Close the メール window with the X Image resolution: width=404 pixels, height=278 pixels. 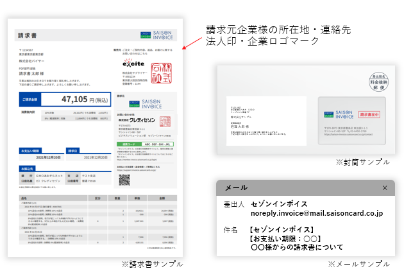[x=385, y=187]
